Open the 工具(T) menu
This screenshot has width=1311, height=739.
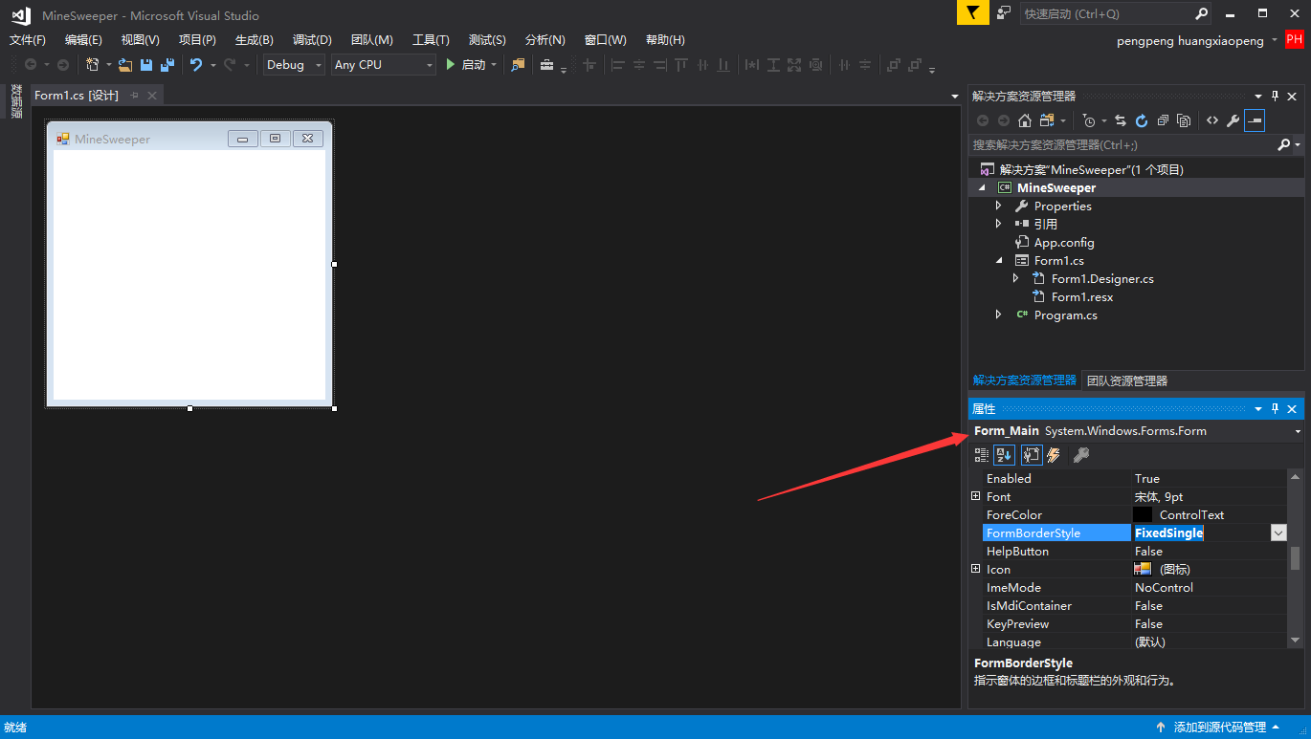[x=431, y=40]
